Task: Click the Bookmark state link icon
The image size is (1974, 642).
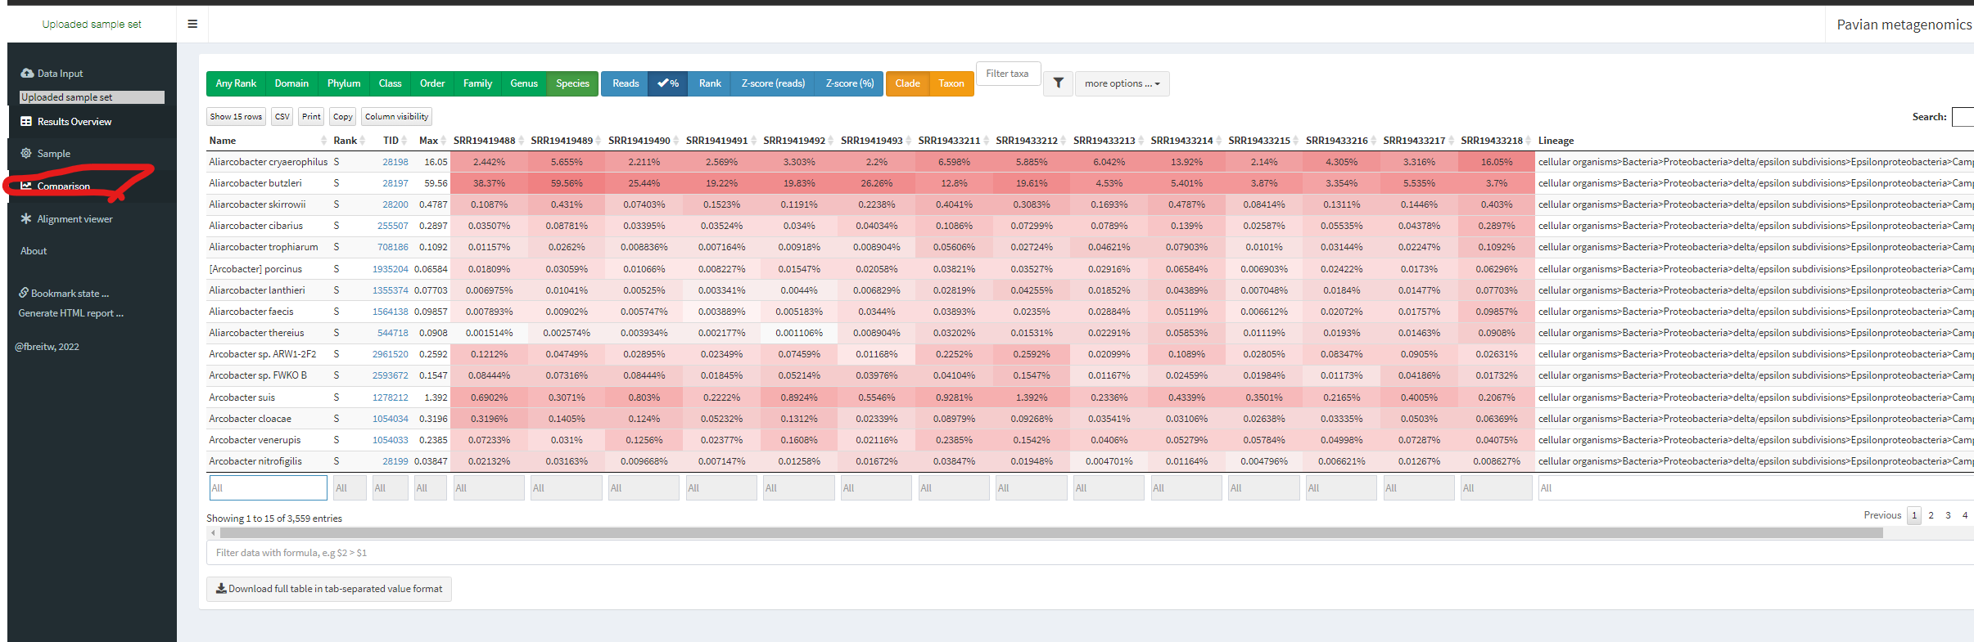Action: pyautogui.click(x=24, y=294)
